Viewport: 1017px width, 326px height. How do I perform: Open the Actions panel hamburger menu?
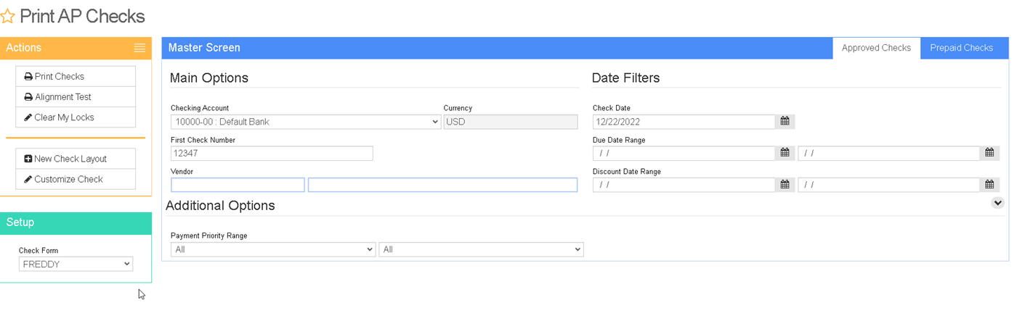coord(139,48)
